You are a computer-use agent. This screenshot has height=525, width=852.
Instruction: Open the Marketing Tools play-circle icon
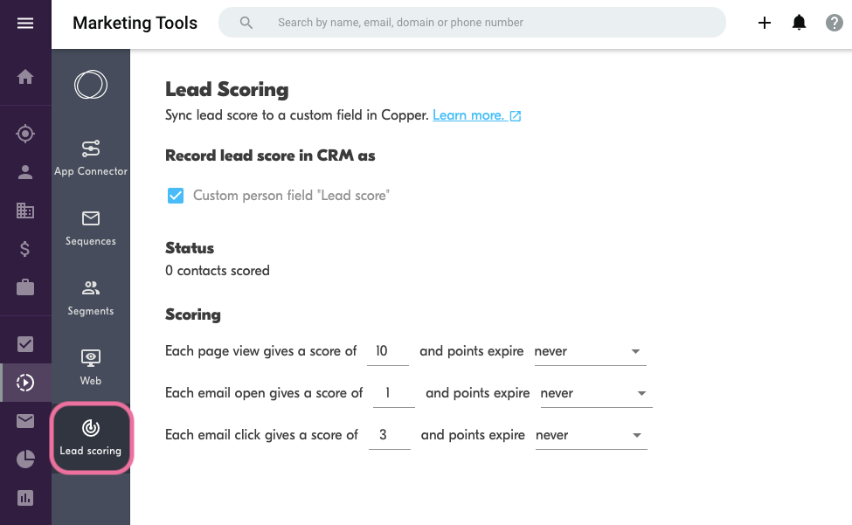pos(25,383)
